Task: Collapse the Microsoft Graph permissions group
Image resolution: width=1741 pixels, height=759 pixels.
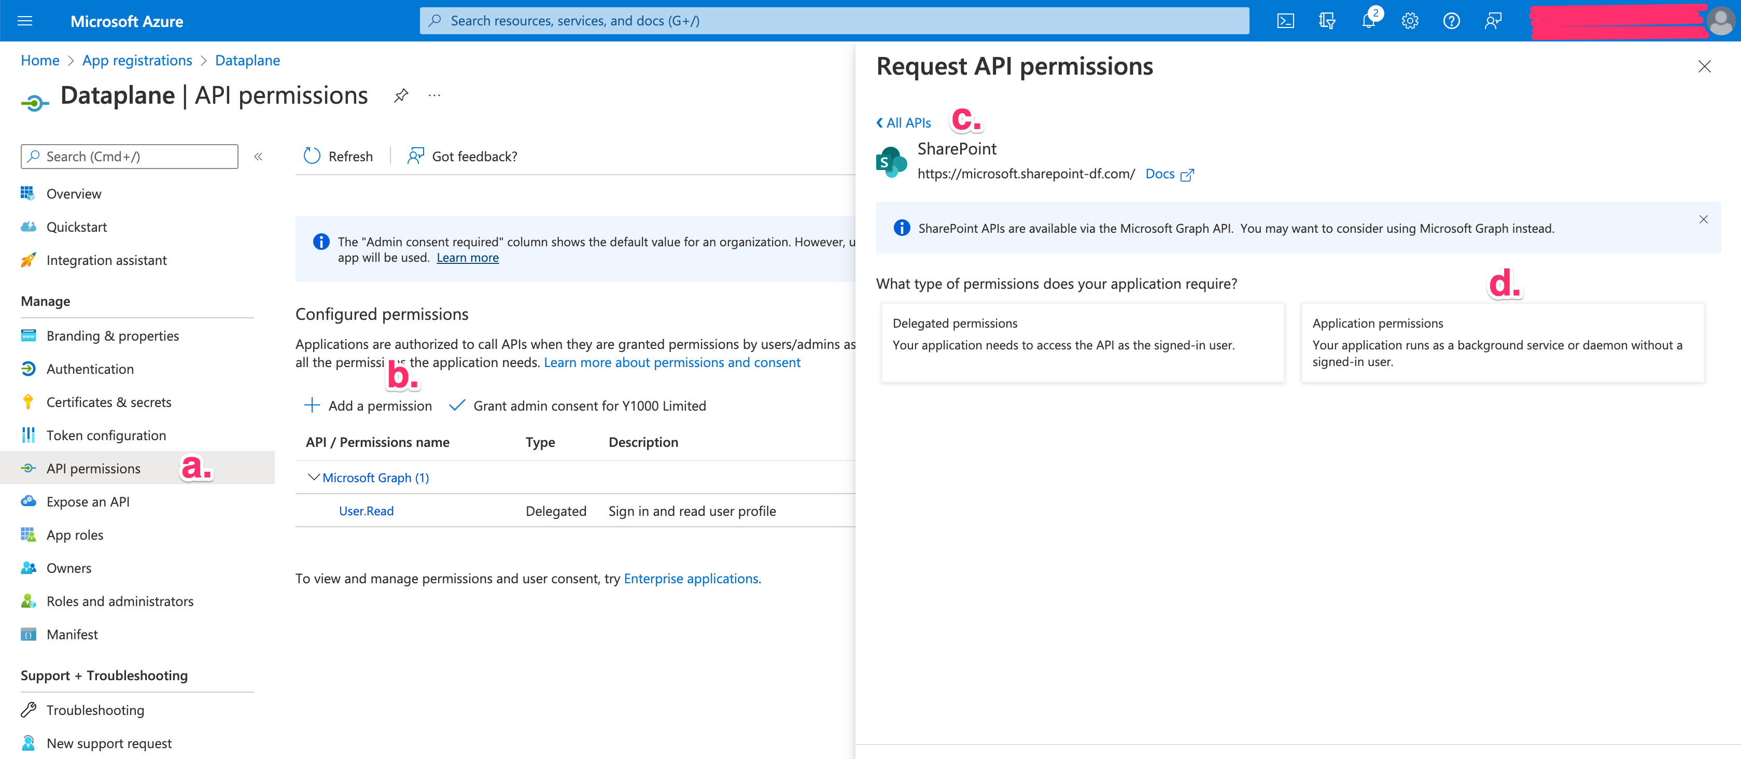Action: (313, 477)
